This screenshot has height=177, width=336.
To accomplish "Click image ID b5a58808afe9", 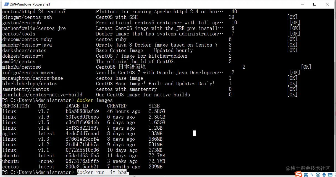I will (x=82, y=111).
